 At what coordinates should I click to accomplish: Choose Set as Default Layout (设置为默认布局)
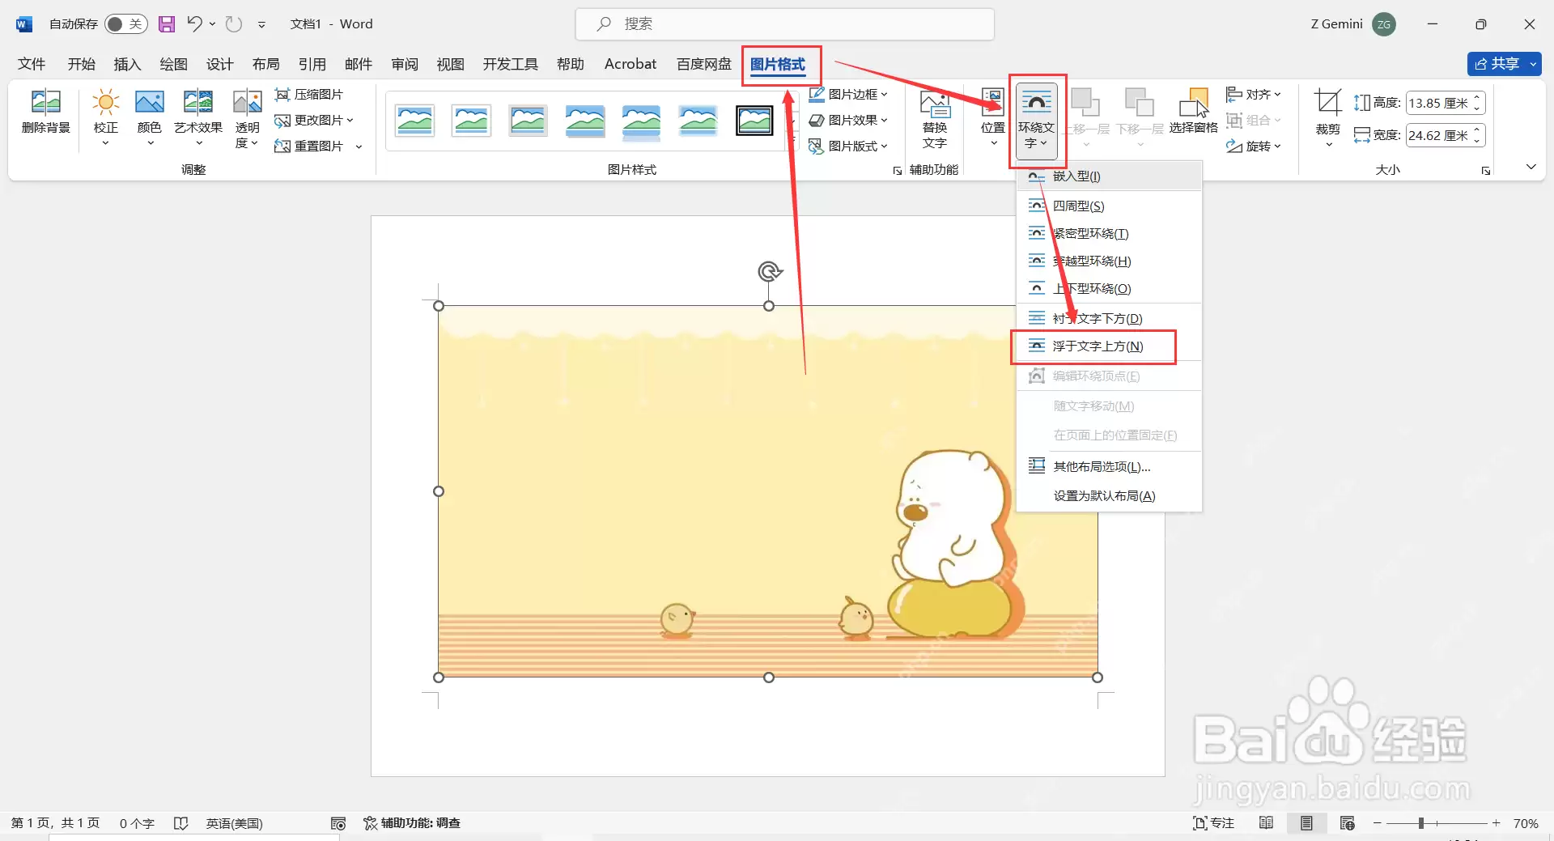click(1108, 496)
